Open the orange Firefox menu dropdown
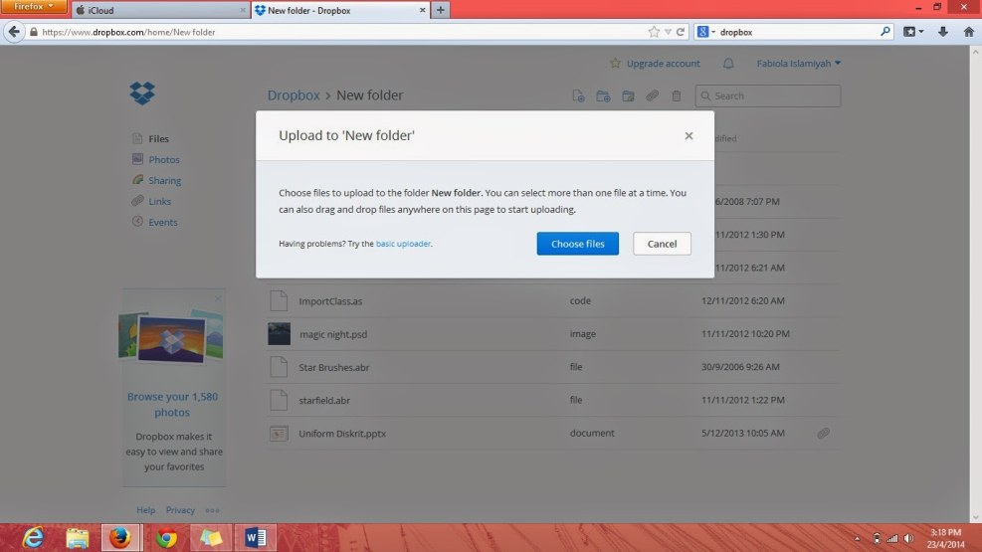 click(x=34, y=7)
